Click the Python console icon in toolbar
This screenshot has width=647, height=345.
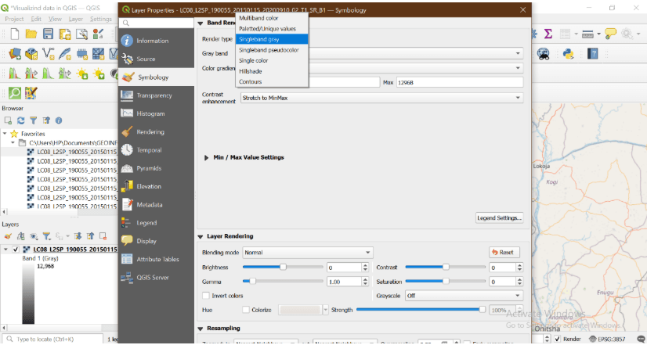tap(569, 54)
